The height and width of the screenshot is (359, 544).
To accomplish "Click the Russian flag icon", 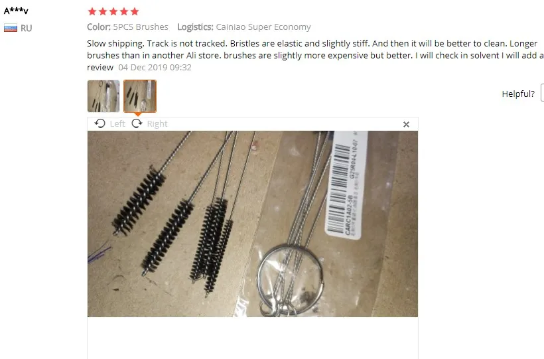I will point(11,28).
